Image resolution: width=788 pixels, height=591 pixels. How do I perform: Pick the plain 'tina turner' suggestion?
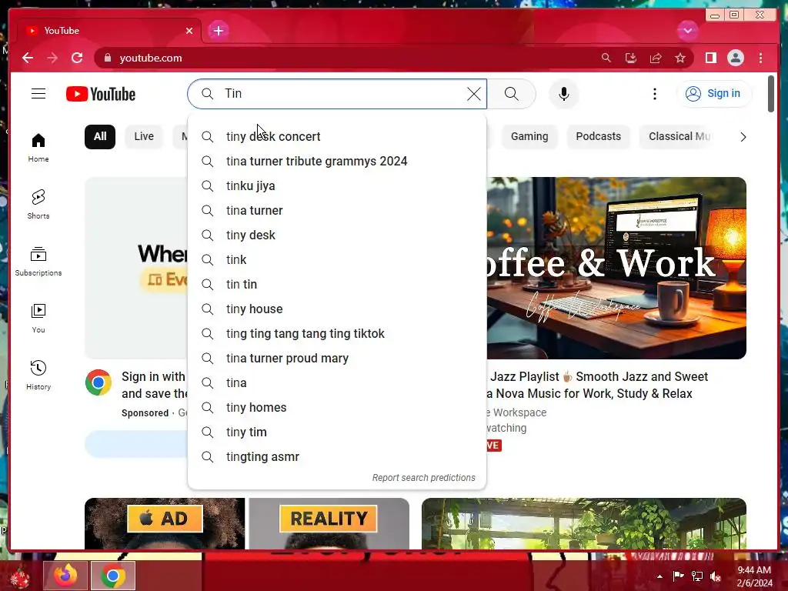click(x=337, y=210)
